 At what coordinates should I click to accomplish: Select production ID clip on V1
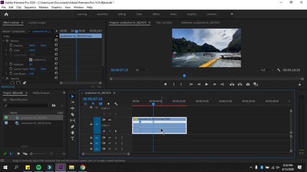click(x=160, y=125)
